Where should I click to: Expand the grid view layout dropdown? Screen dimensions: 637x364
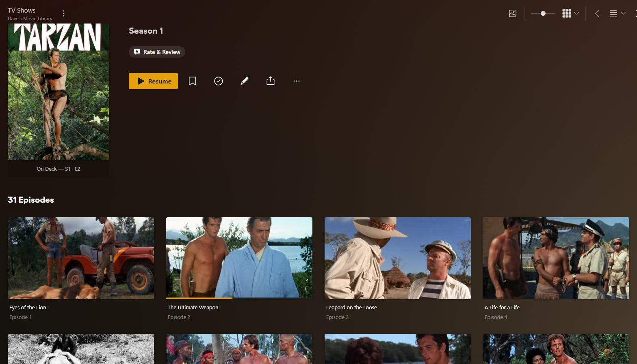(570, 13)
